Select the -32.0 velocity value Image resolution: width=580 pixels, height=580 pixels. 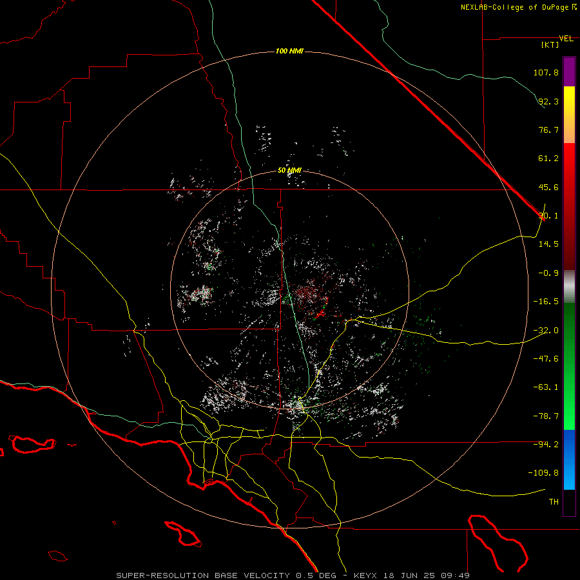click(x=546, y=331)
